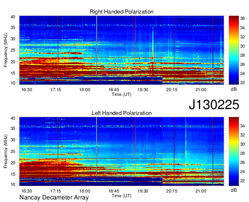Click the 25 MHz tick of Left Handed plot
249x202 pixels.
(x=13, y=151)
